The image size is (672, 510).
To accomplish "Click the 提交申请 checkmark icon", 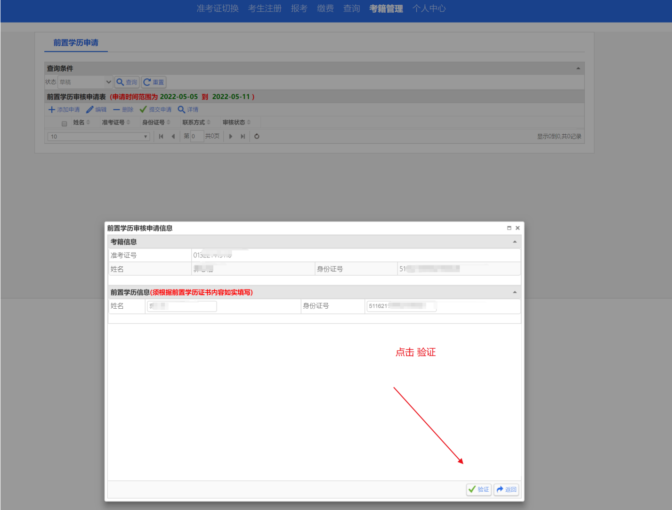I will (x=143, y=109).
